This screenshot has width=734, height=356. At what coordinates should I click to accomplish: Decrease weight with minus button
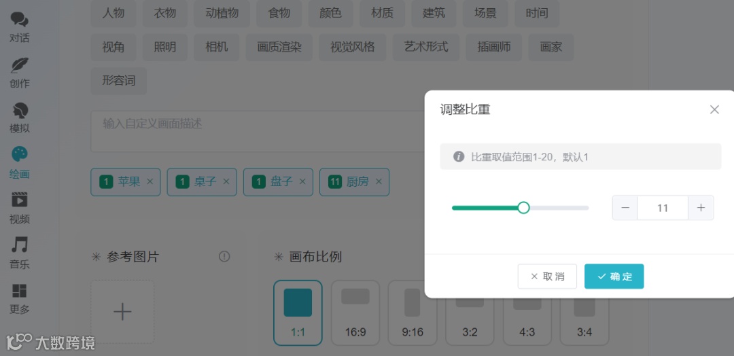click(x=625, y=208)
